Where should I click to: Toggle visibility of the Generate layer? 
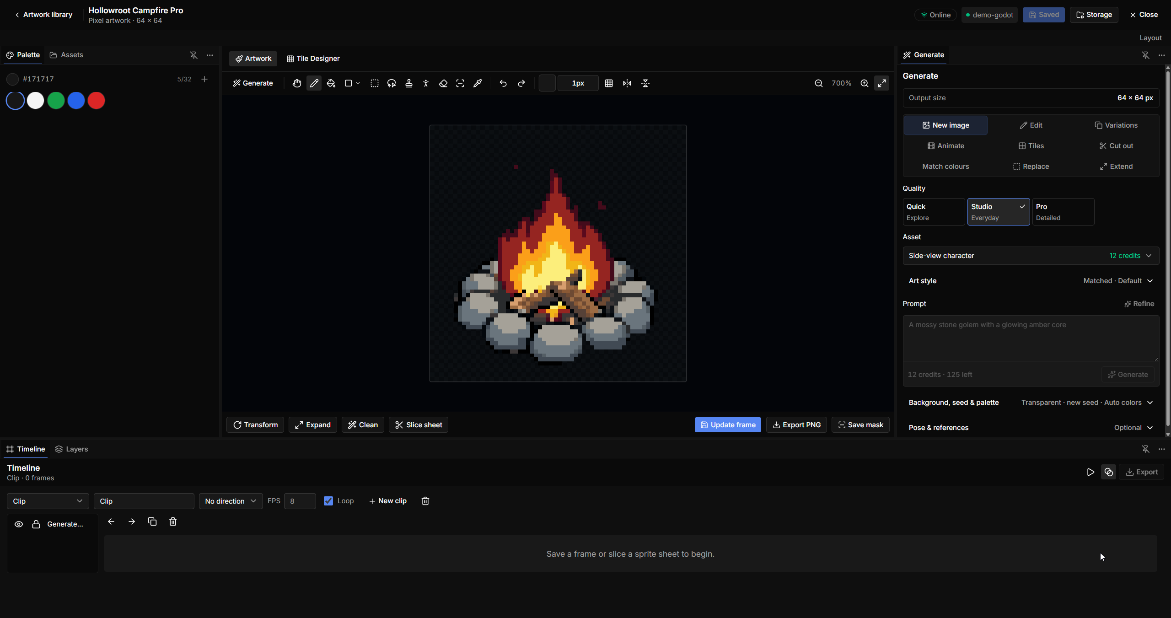click(19, 524)
